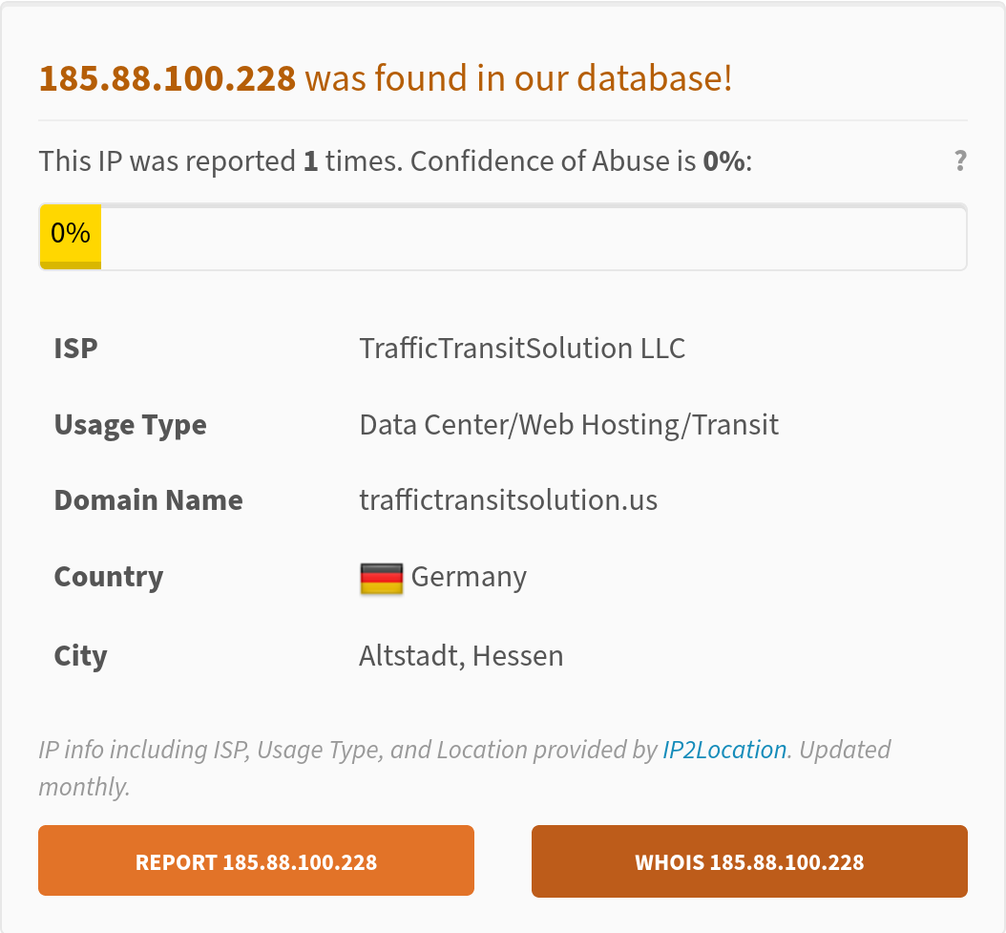Click the yellow 0% confidence indicator
The height and width of the screenshot is (933, 1006).
click(x=70, y=235)
